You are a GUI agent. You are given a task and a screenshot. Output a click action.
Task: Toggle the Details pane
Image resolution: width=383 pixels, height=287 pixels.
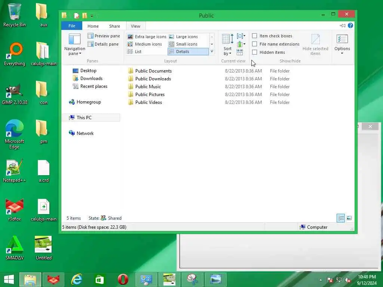pyautogui.click(x=103, y=44)
